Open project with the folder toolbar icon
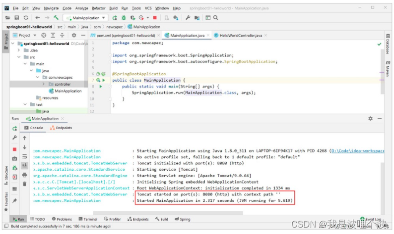Viewport: 394px width, 234px height. (8, 18)
